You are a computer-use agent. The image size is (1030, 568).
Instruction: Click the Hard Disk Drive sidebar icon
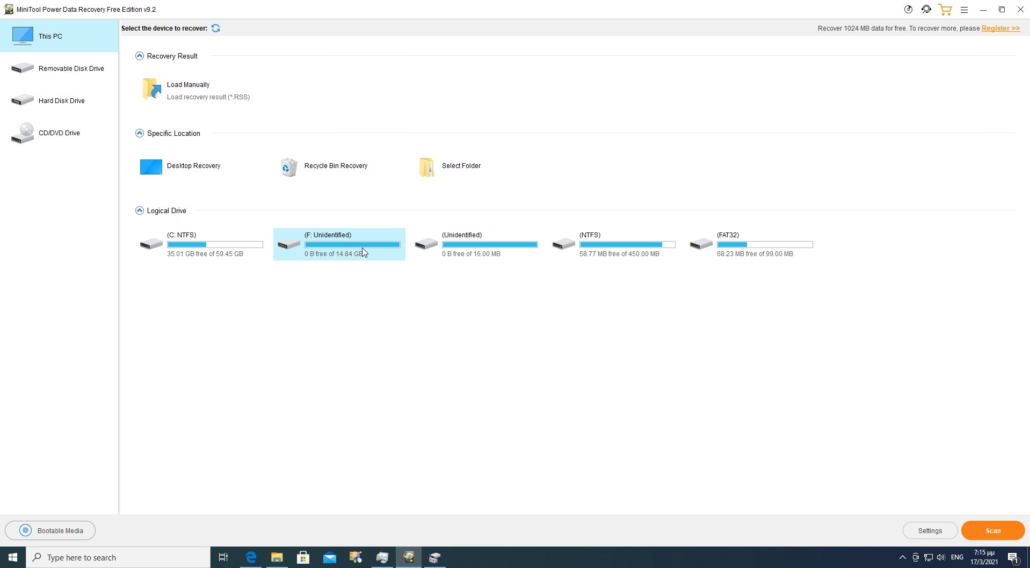tap(21, 100)
